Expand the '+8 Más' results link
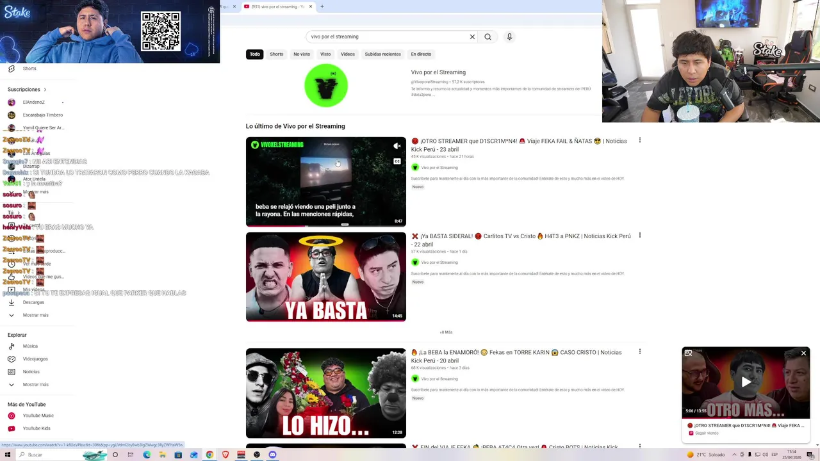Screen dimensions: 820x461 [446, 332]
